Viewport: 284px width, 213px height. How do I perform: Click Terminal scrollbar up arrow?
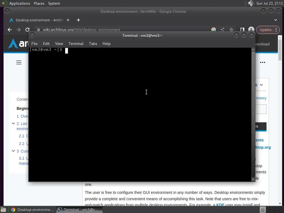(x=253, y=50)
